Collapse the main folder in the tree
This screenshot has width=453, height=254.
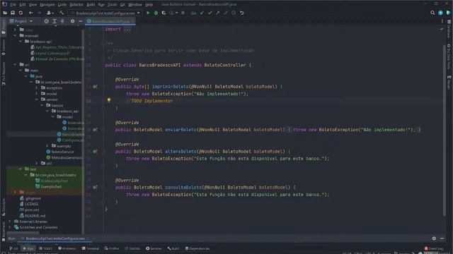click(x=21, y=71)
